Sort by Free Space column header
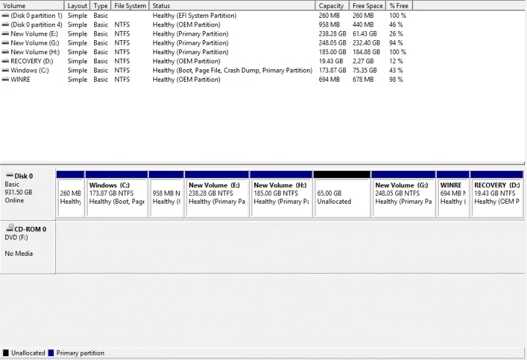The height and width of the screenshot is (360, 527). point(368,5)
